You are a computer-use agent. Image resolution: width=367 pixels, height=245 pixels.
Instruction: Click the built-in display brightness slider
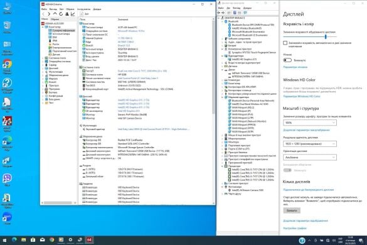[310, 37]
